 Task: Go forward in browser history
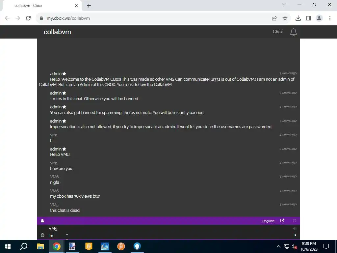[x=18, y=18]
